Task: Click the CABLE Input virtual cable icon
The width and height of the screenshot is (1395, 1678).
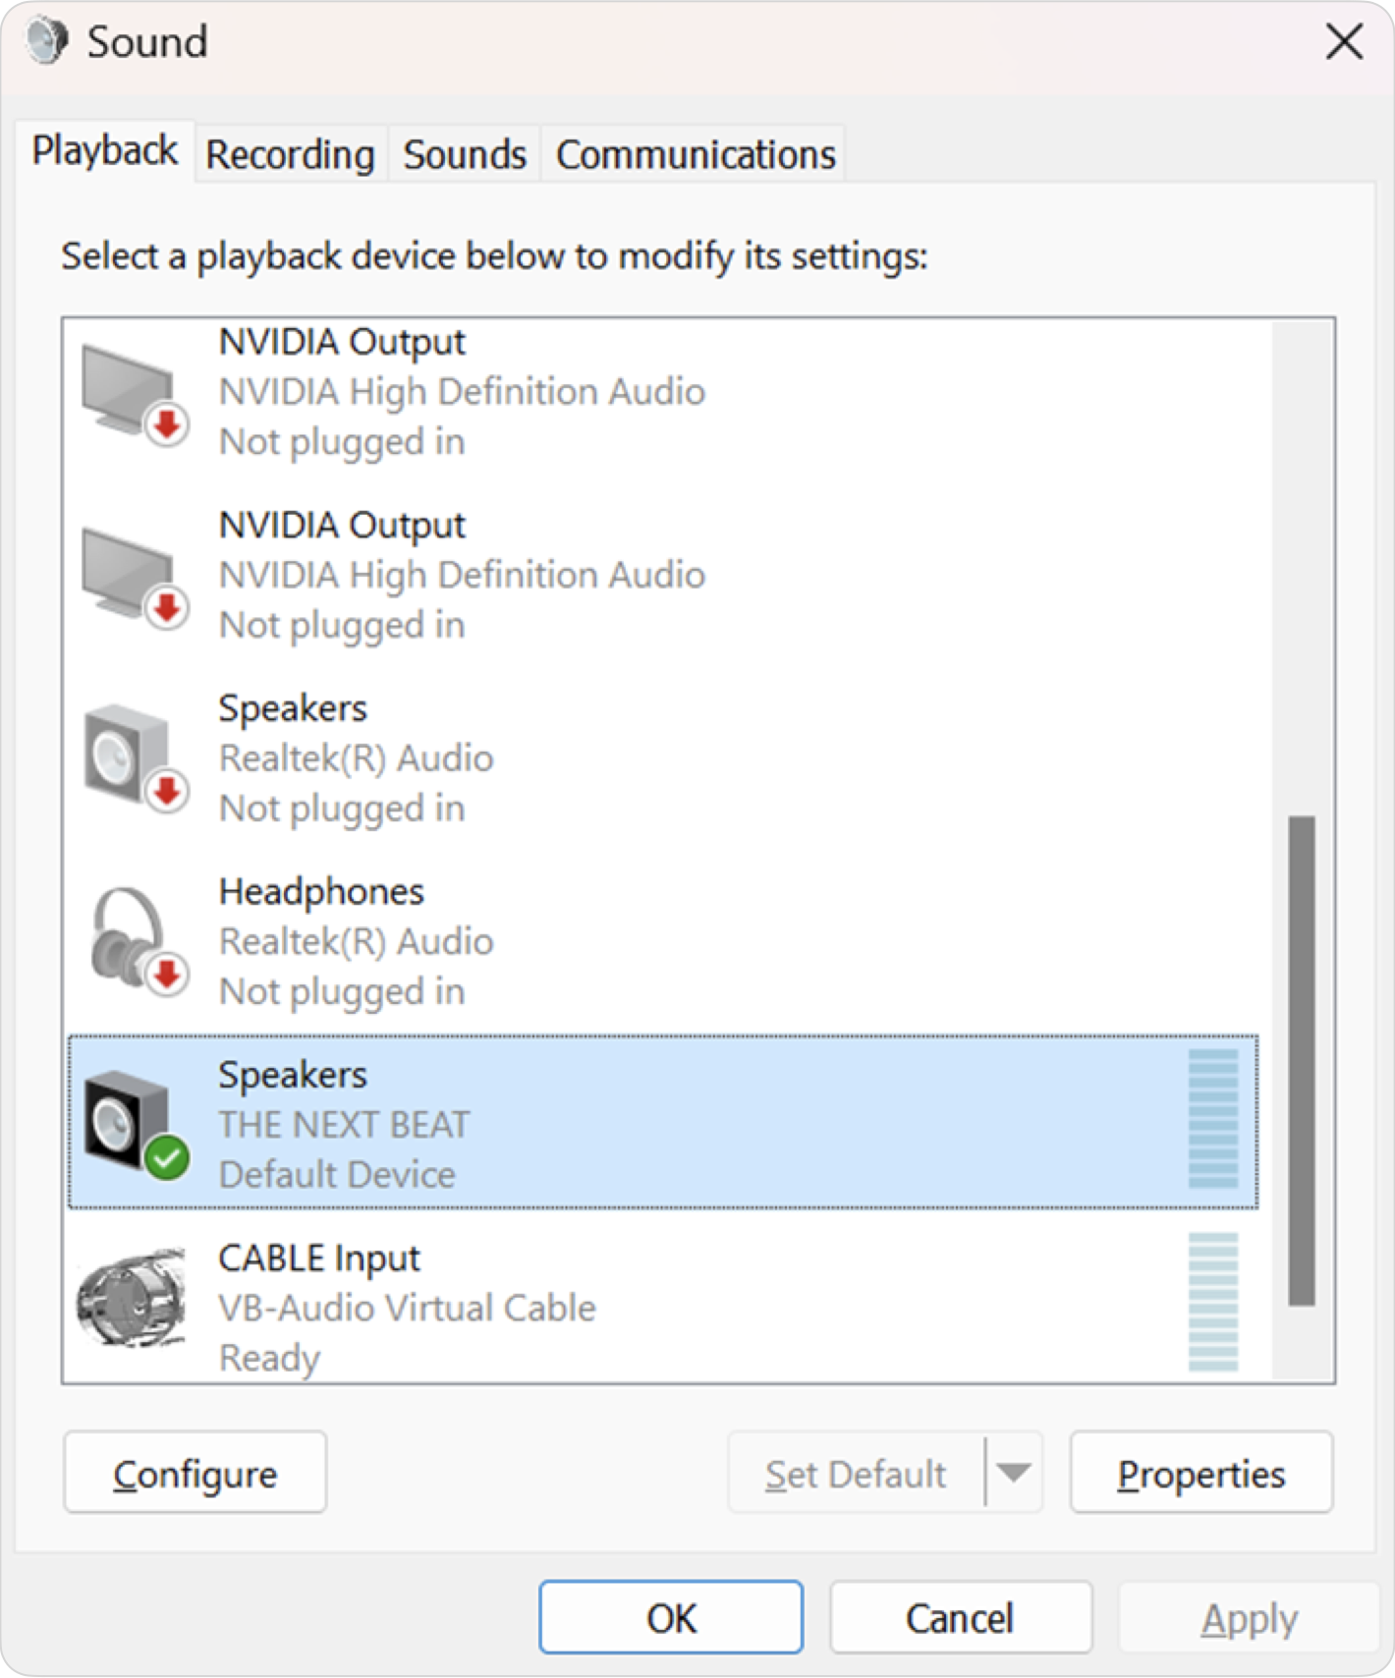Action: [132, 1297]
